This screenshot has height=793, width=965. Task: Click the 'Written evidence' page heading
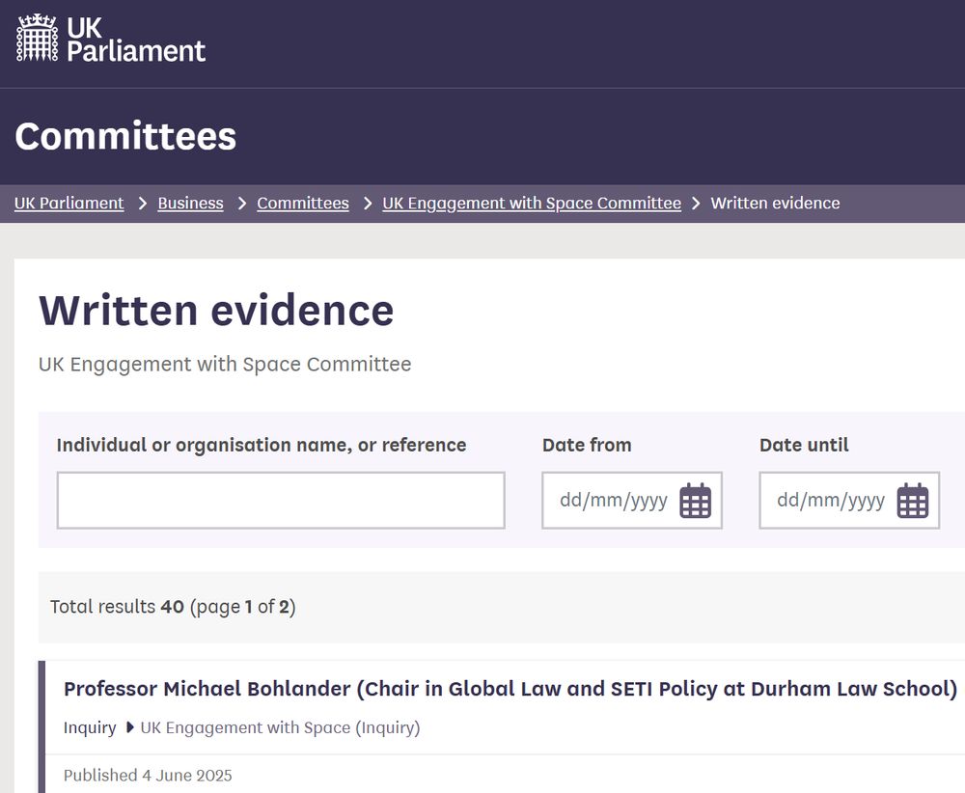coord(216,310)
